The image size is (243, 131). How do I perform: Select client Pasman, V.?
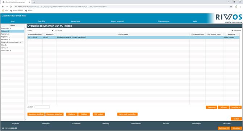click(x=12, y=34)
